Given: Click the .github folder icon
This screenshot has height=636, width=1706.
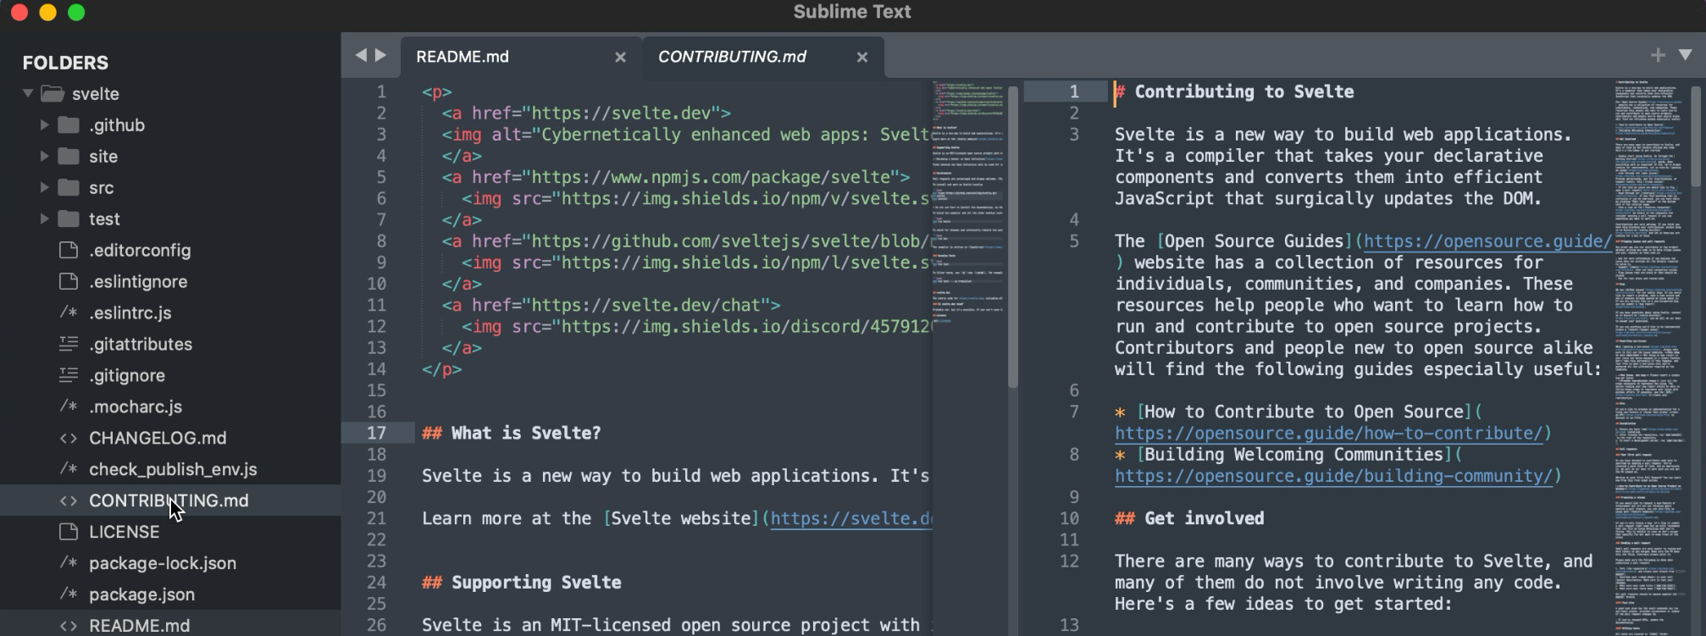Looking at the screenshot, I should click(69, 124).
